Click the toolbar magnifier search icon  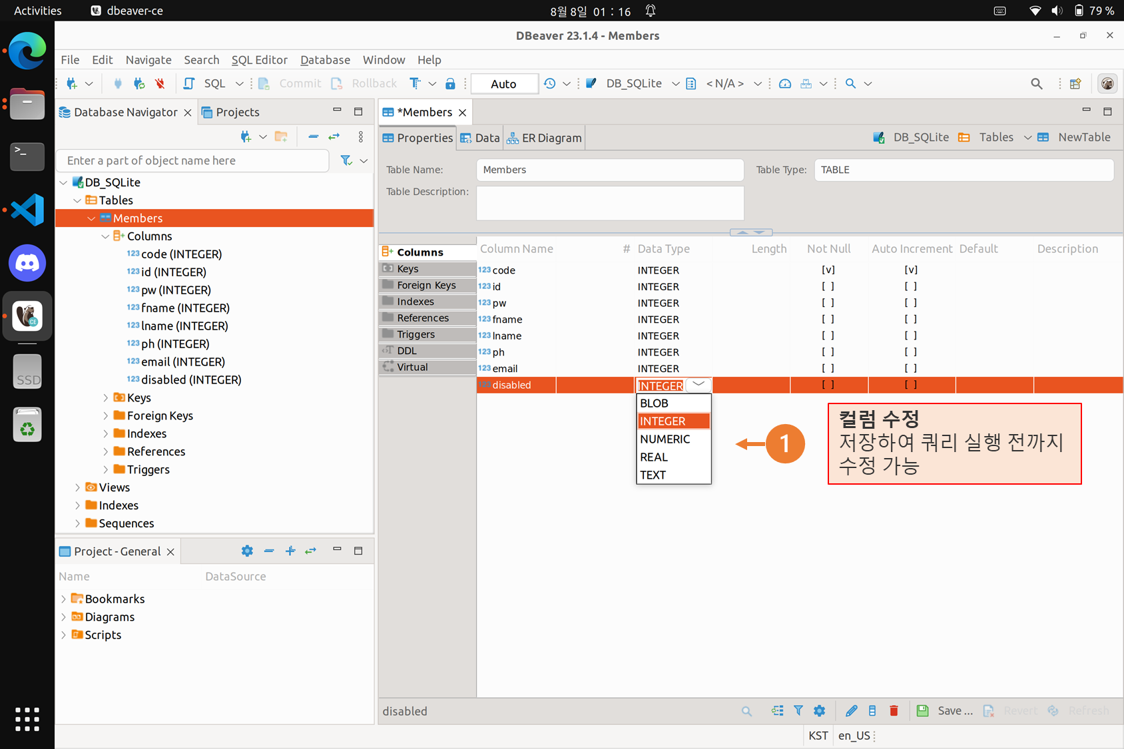tap(850, 83)
